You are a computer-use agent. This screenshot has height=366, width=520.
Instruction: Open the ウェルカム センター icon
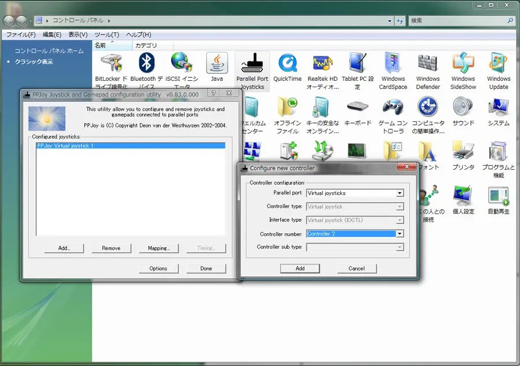(252, 115)
